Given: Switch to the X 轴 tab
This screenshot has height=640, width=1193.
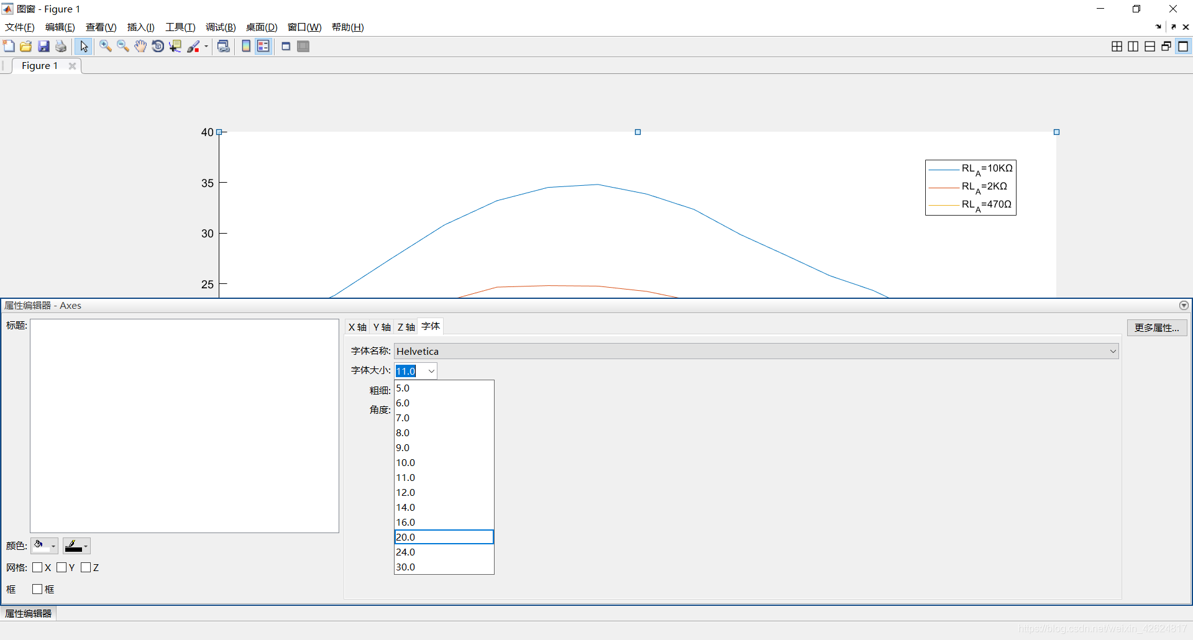Looking at the screenshot, I should pyautogui.click(x=357, y=327).
